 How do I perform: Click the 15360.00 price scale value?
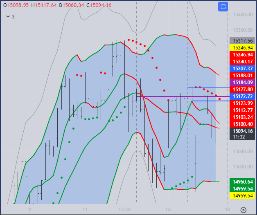243,30
